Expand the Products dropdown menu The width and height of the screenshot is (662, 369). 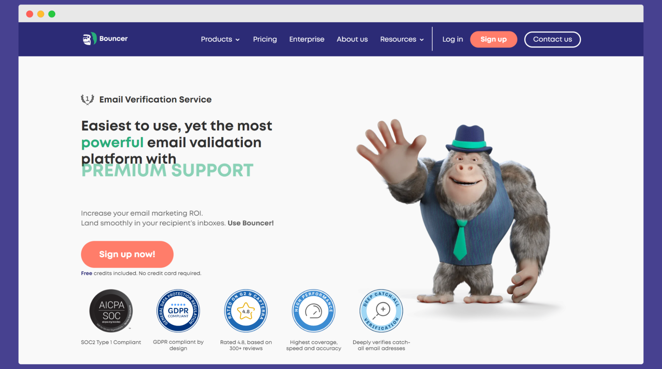220,39
